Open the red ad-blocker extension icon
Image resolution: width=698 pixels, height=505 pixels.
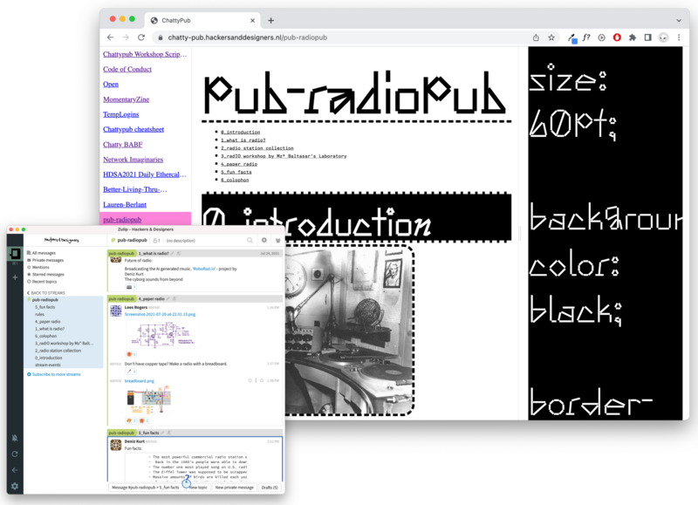(617, 38)
